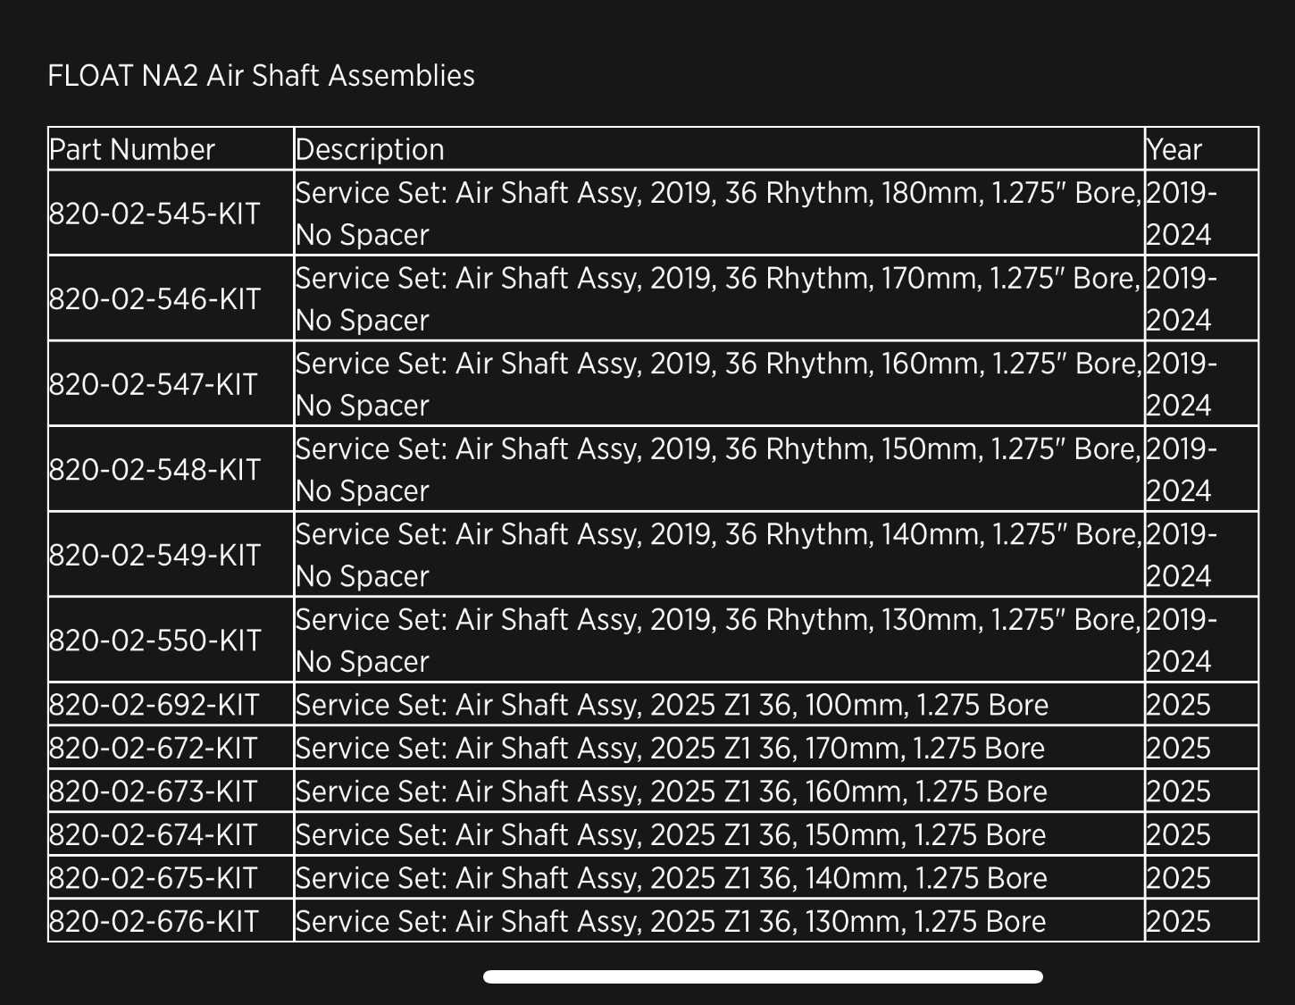Select the 36 Rhythm 180mm description cell
The image size is (1295, 1005).
pyautogui.click(x=718, y=214)
